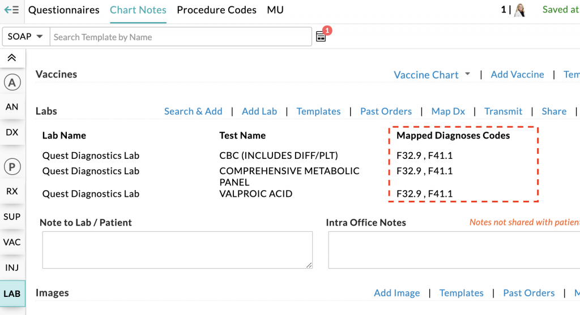Select the LAB sidebar shortcut
This screenshot has width=580, height=315.
pos(12,294)
